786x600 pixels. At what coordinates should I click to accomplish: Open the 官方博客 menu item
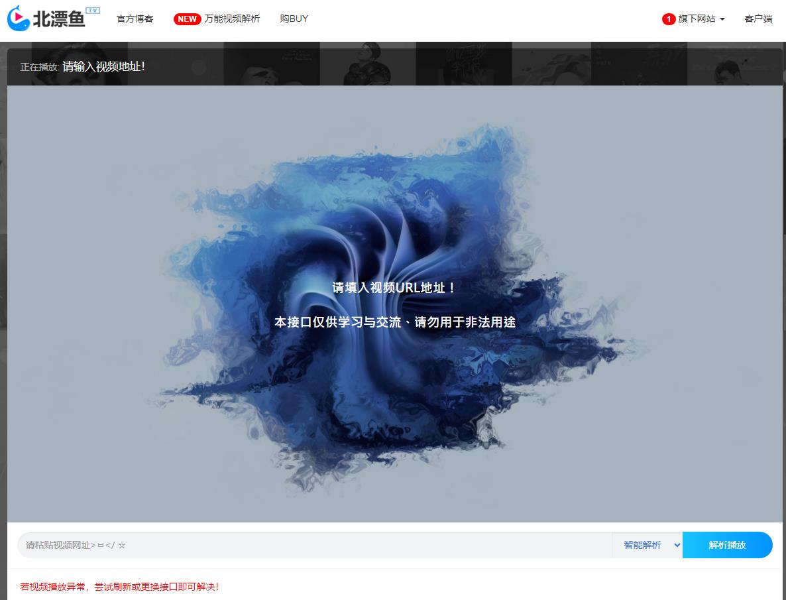click(x=135, y=19)
